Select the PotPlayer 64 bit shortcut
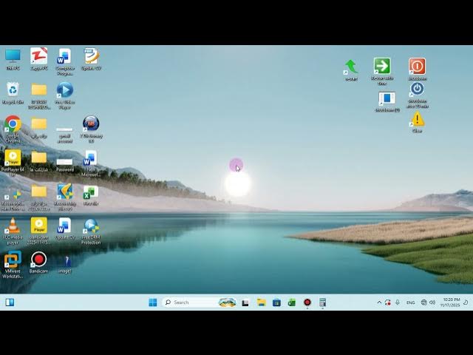 (x=13, y=163)
